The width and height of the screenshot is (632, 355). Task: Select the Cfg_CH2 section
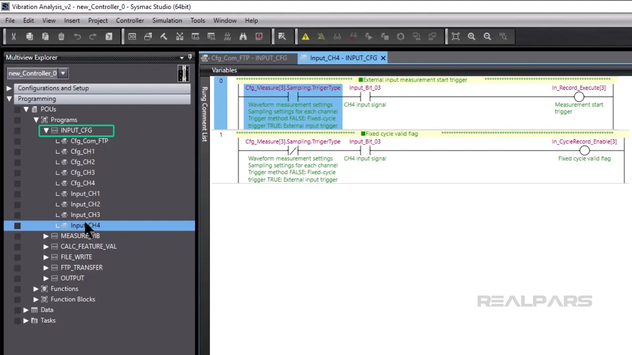tap(83, 162)
